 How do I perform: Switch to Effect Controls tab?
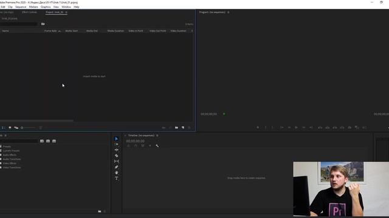click(x=30, y=12)
